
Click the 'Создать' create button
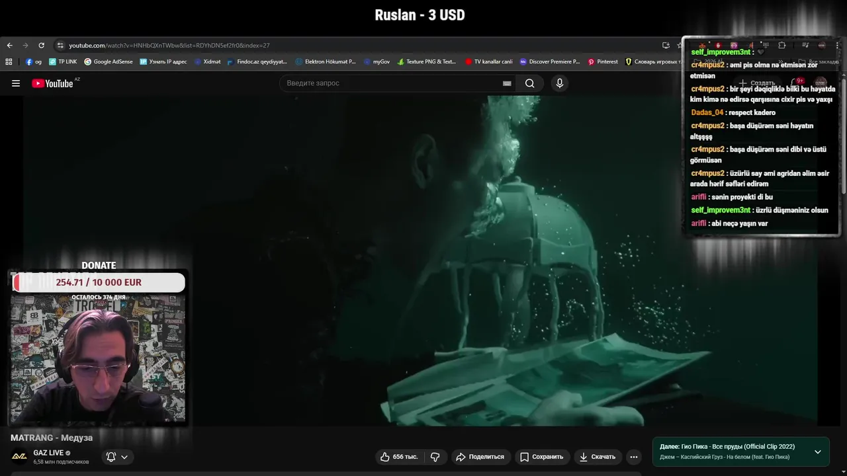[x=756, y=83]
